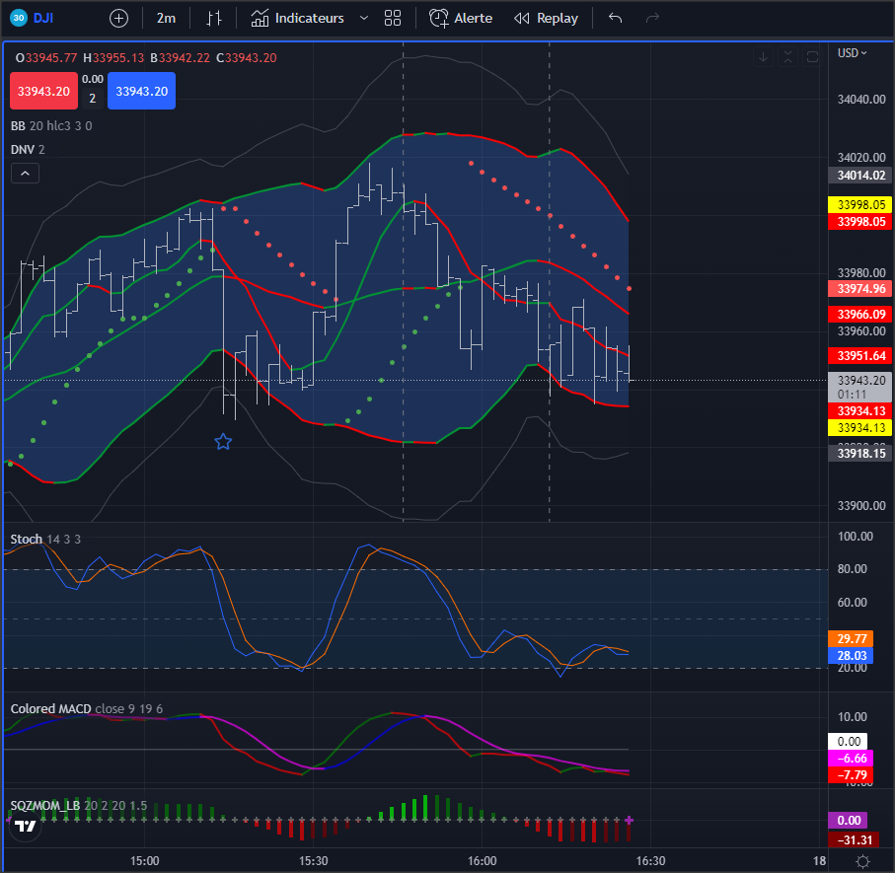The image size is (895, 873).
Task: Click the MACD -6.66 magenta value label
Action: point(851,759)
